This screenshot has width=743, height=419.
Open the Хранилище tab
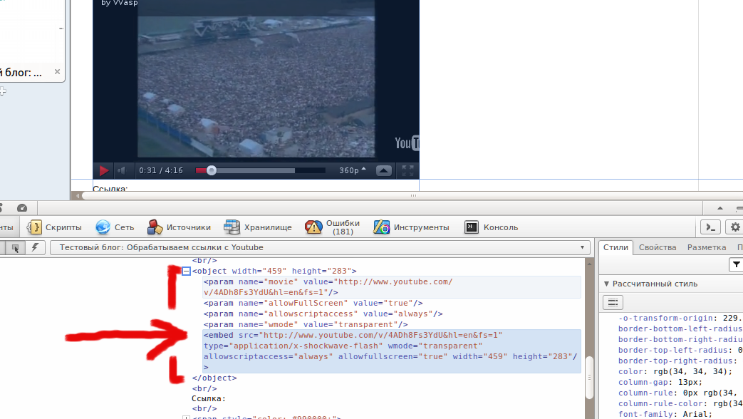(x=258, y=227)
